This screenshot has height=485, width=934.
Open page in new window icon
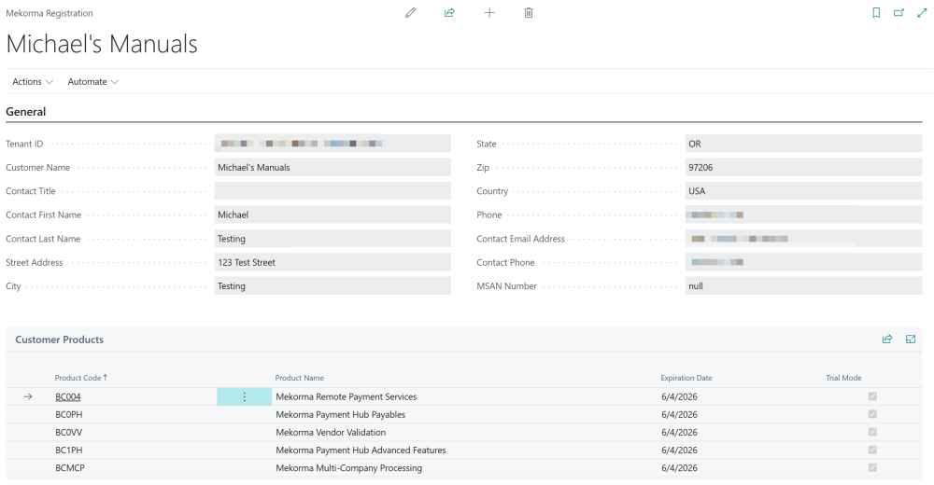(899, 12)
